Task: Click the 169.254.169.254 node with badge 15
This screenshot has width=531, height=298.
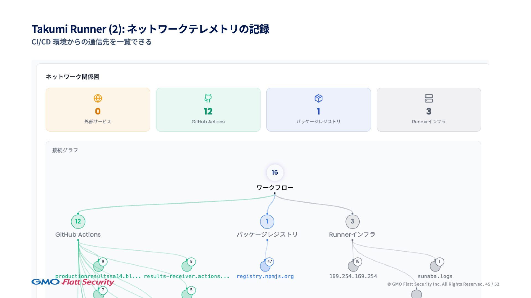Action: (x=353, y=266)
